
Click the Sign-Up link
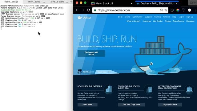click(x=190, y=17)
